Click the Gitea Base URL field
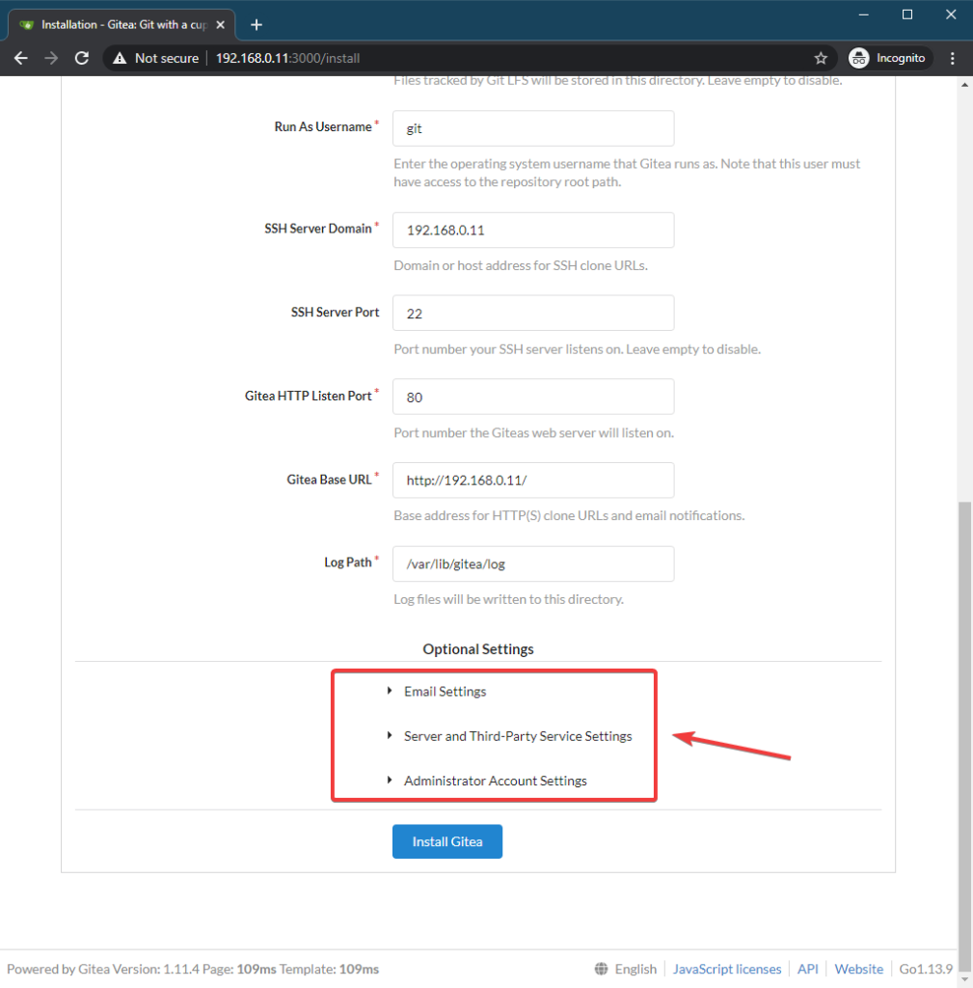Viewport: 973px width, 988px height. 533,480
